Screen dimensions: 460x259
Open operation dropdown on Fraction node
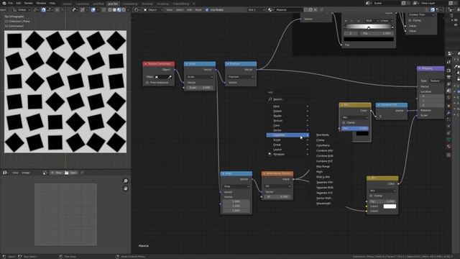click(241, 77)
